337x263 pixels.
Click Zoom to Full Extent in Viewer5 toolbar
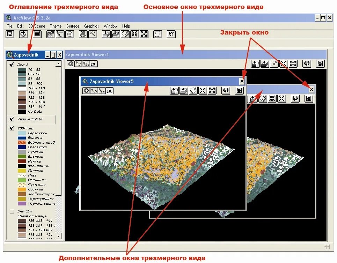click(174, 90)
